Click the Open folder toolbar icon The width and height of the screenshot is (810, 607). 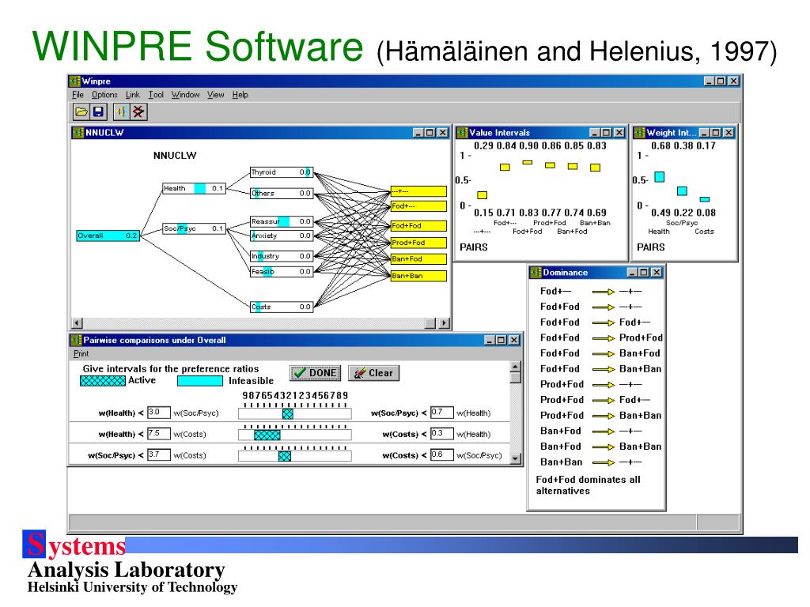coord(81,111)
